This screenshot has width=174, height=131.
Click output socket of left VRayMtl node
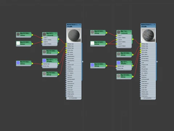[83, 61]
